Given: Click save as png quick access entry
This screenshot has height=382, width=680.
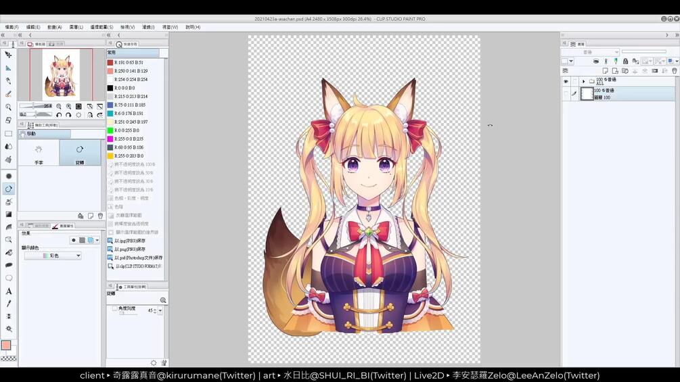Looking at the screenshot, I should pyautogui.click(x=127, y=249).
